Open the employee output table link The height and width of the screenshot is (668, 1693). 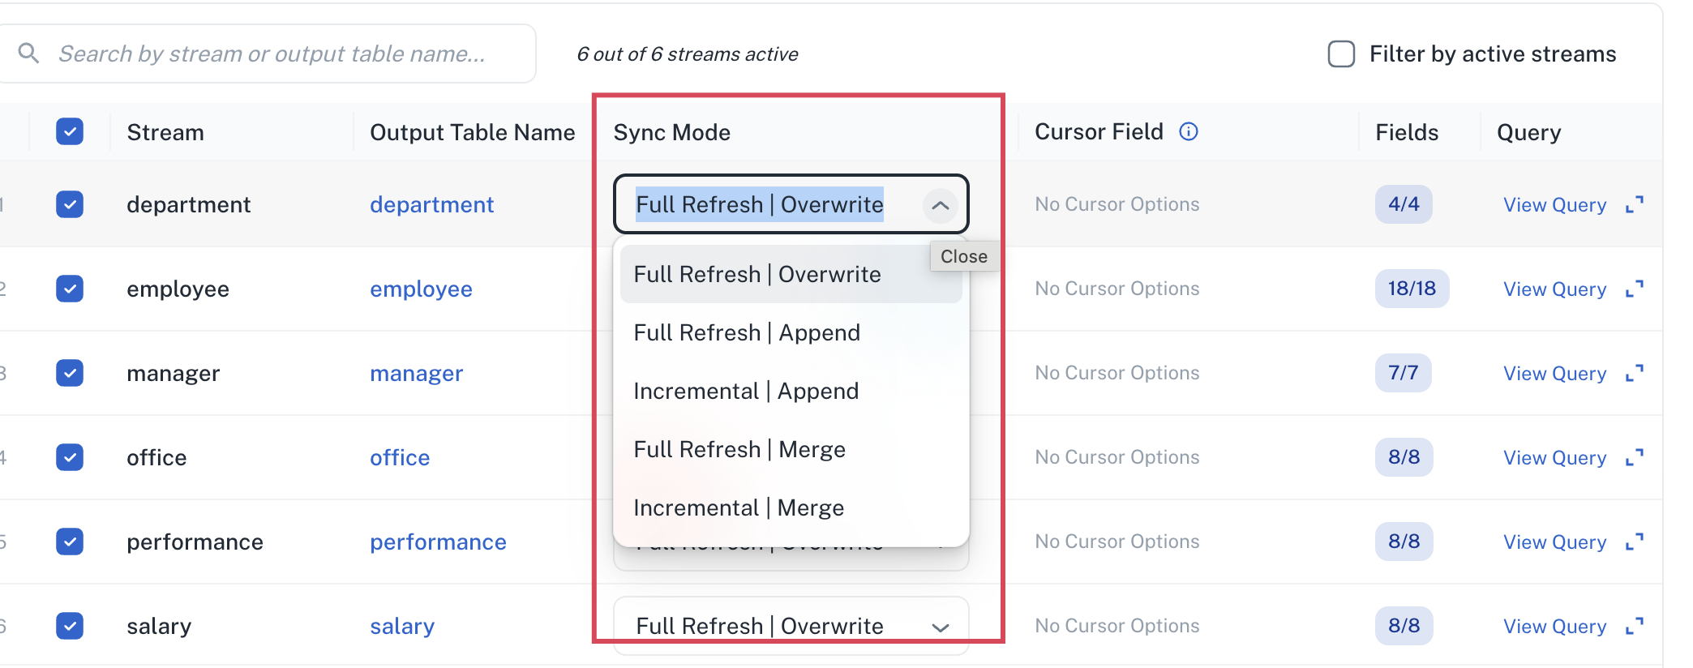coord(421,289)
